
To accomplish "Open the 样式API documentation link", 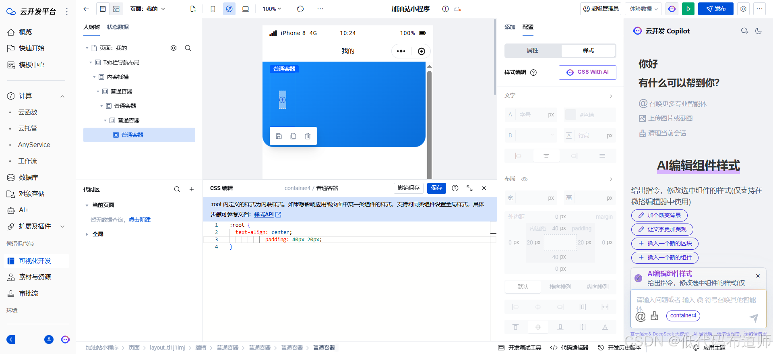I will 267,215.
